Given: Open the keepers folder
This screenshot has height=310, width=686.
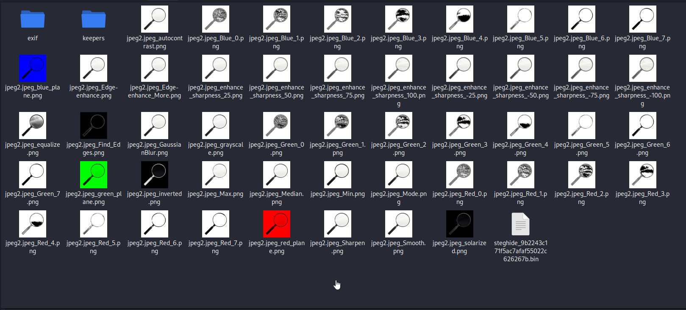Looking at the screenshot, I should pos(94,19).
